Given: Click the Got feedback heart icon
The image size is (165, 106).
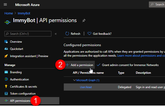Looking at the screenshot, I should tap(89, 34).
